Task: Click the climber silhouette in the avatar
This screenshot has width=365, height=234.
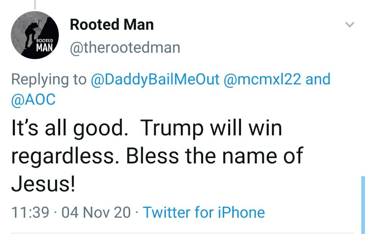Action: pos(33,29)
